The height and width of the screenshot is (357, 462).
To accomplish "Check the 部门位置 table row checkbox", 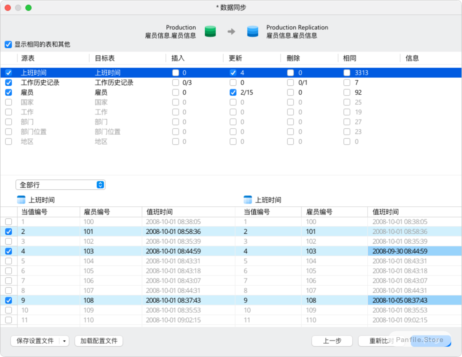I will [x=9, y=132].
